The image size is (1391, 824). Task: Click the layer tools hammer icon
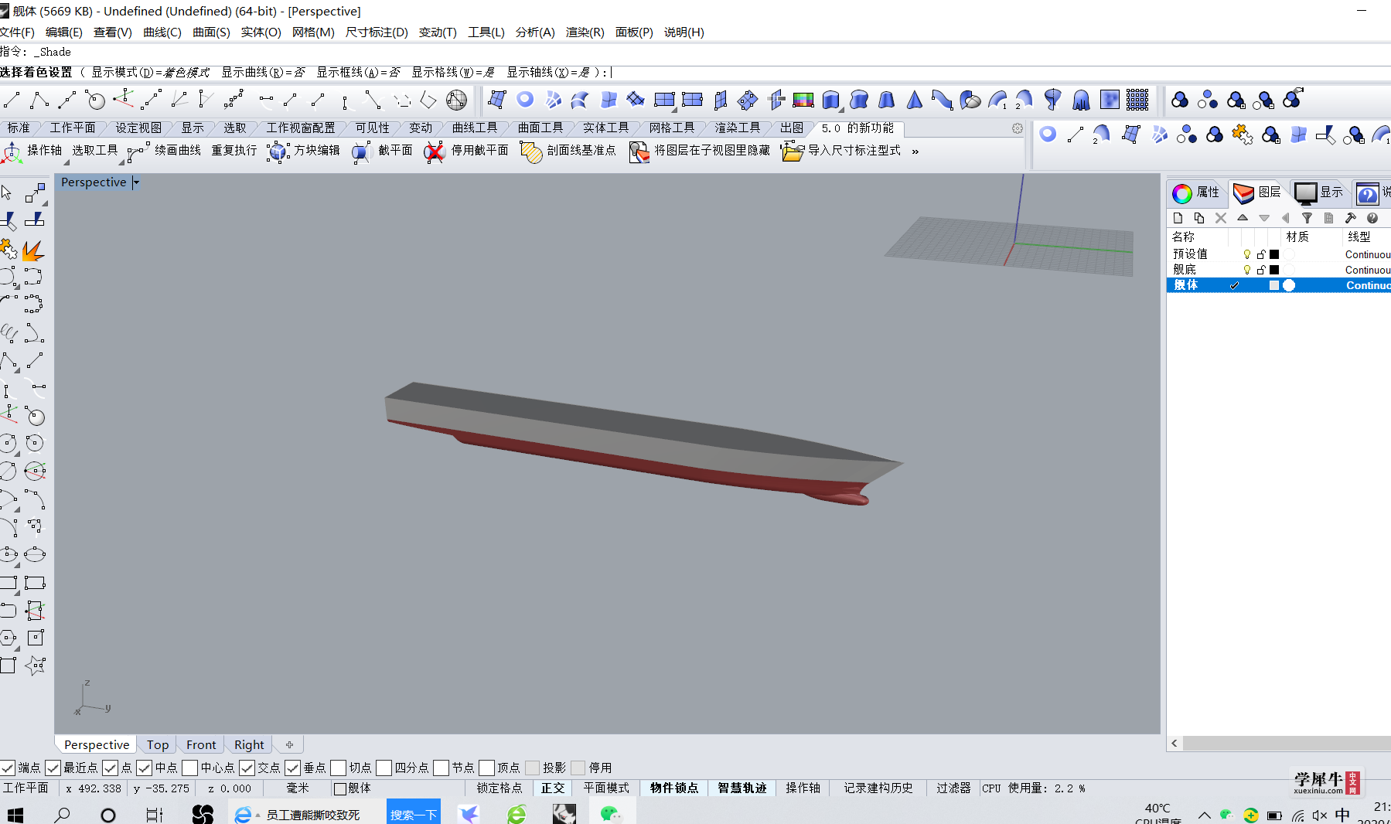(x=1350, y=218)
